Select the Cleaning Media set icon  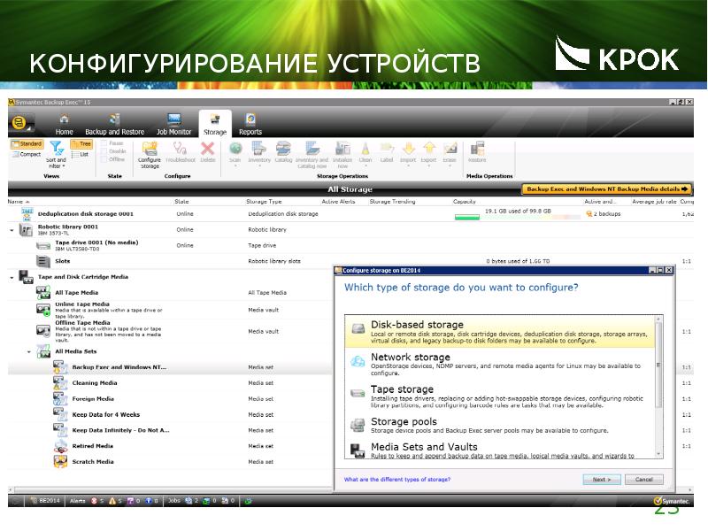click(x=60, y=383)
